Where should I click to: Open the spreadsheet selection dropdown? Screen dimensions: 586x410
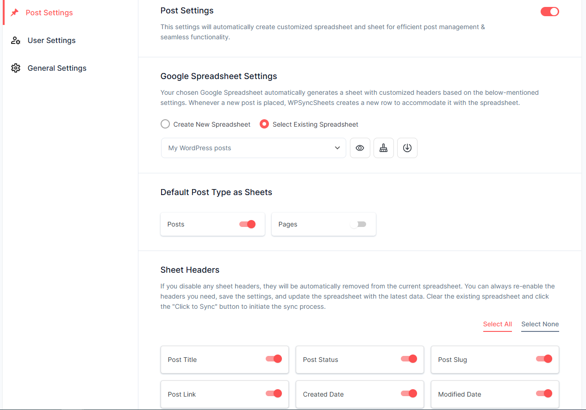click(x=337, y=147)
